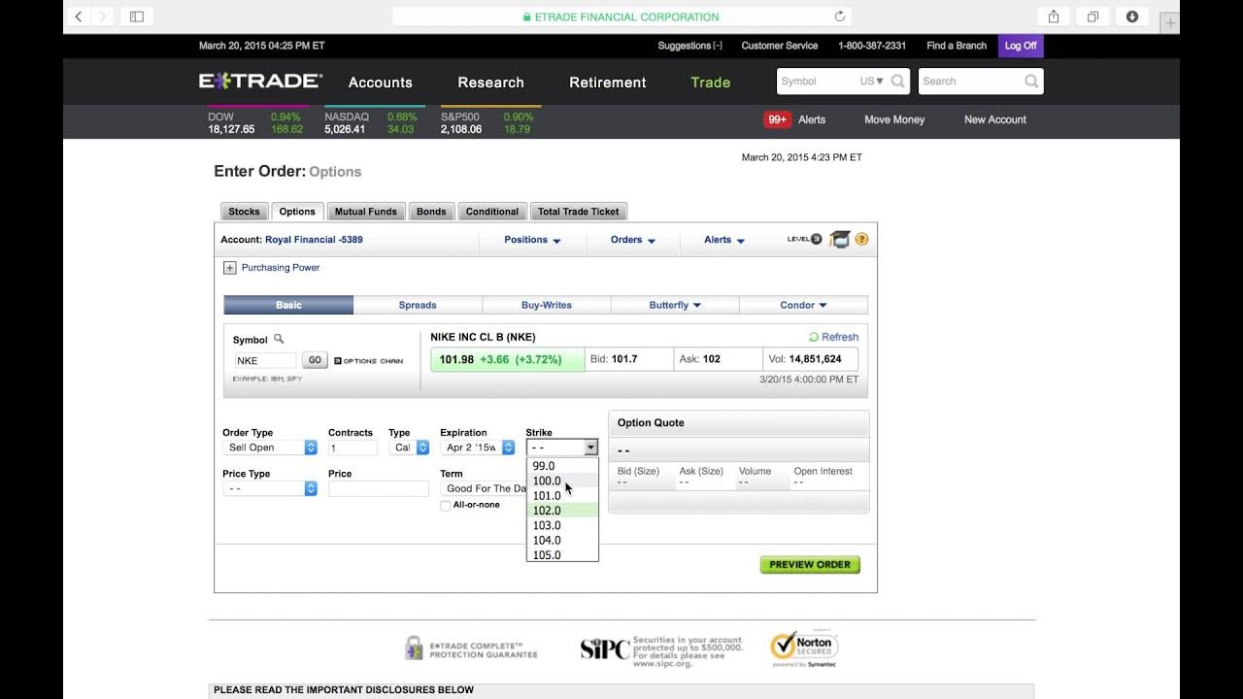
Task: Switch to the Bonds tab
Action: tap(431, 212)
